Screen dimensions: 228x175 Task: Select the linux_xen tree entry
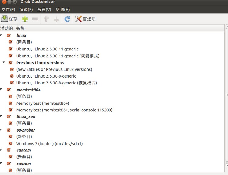click(25, 116)
